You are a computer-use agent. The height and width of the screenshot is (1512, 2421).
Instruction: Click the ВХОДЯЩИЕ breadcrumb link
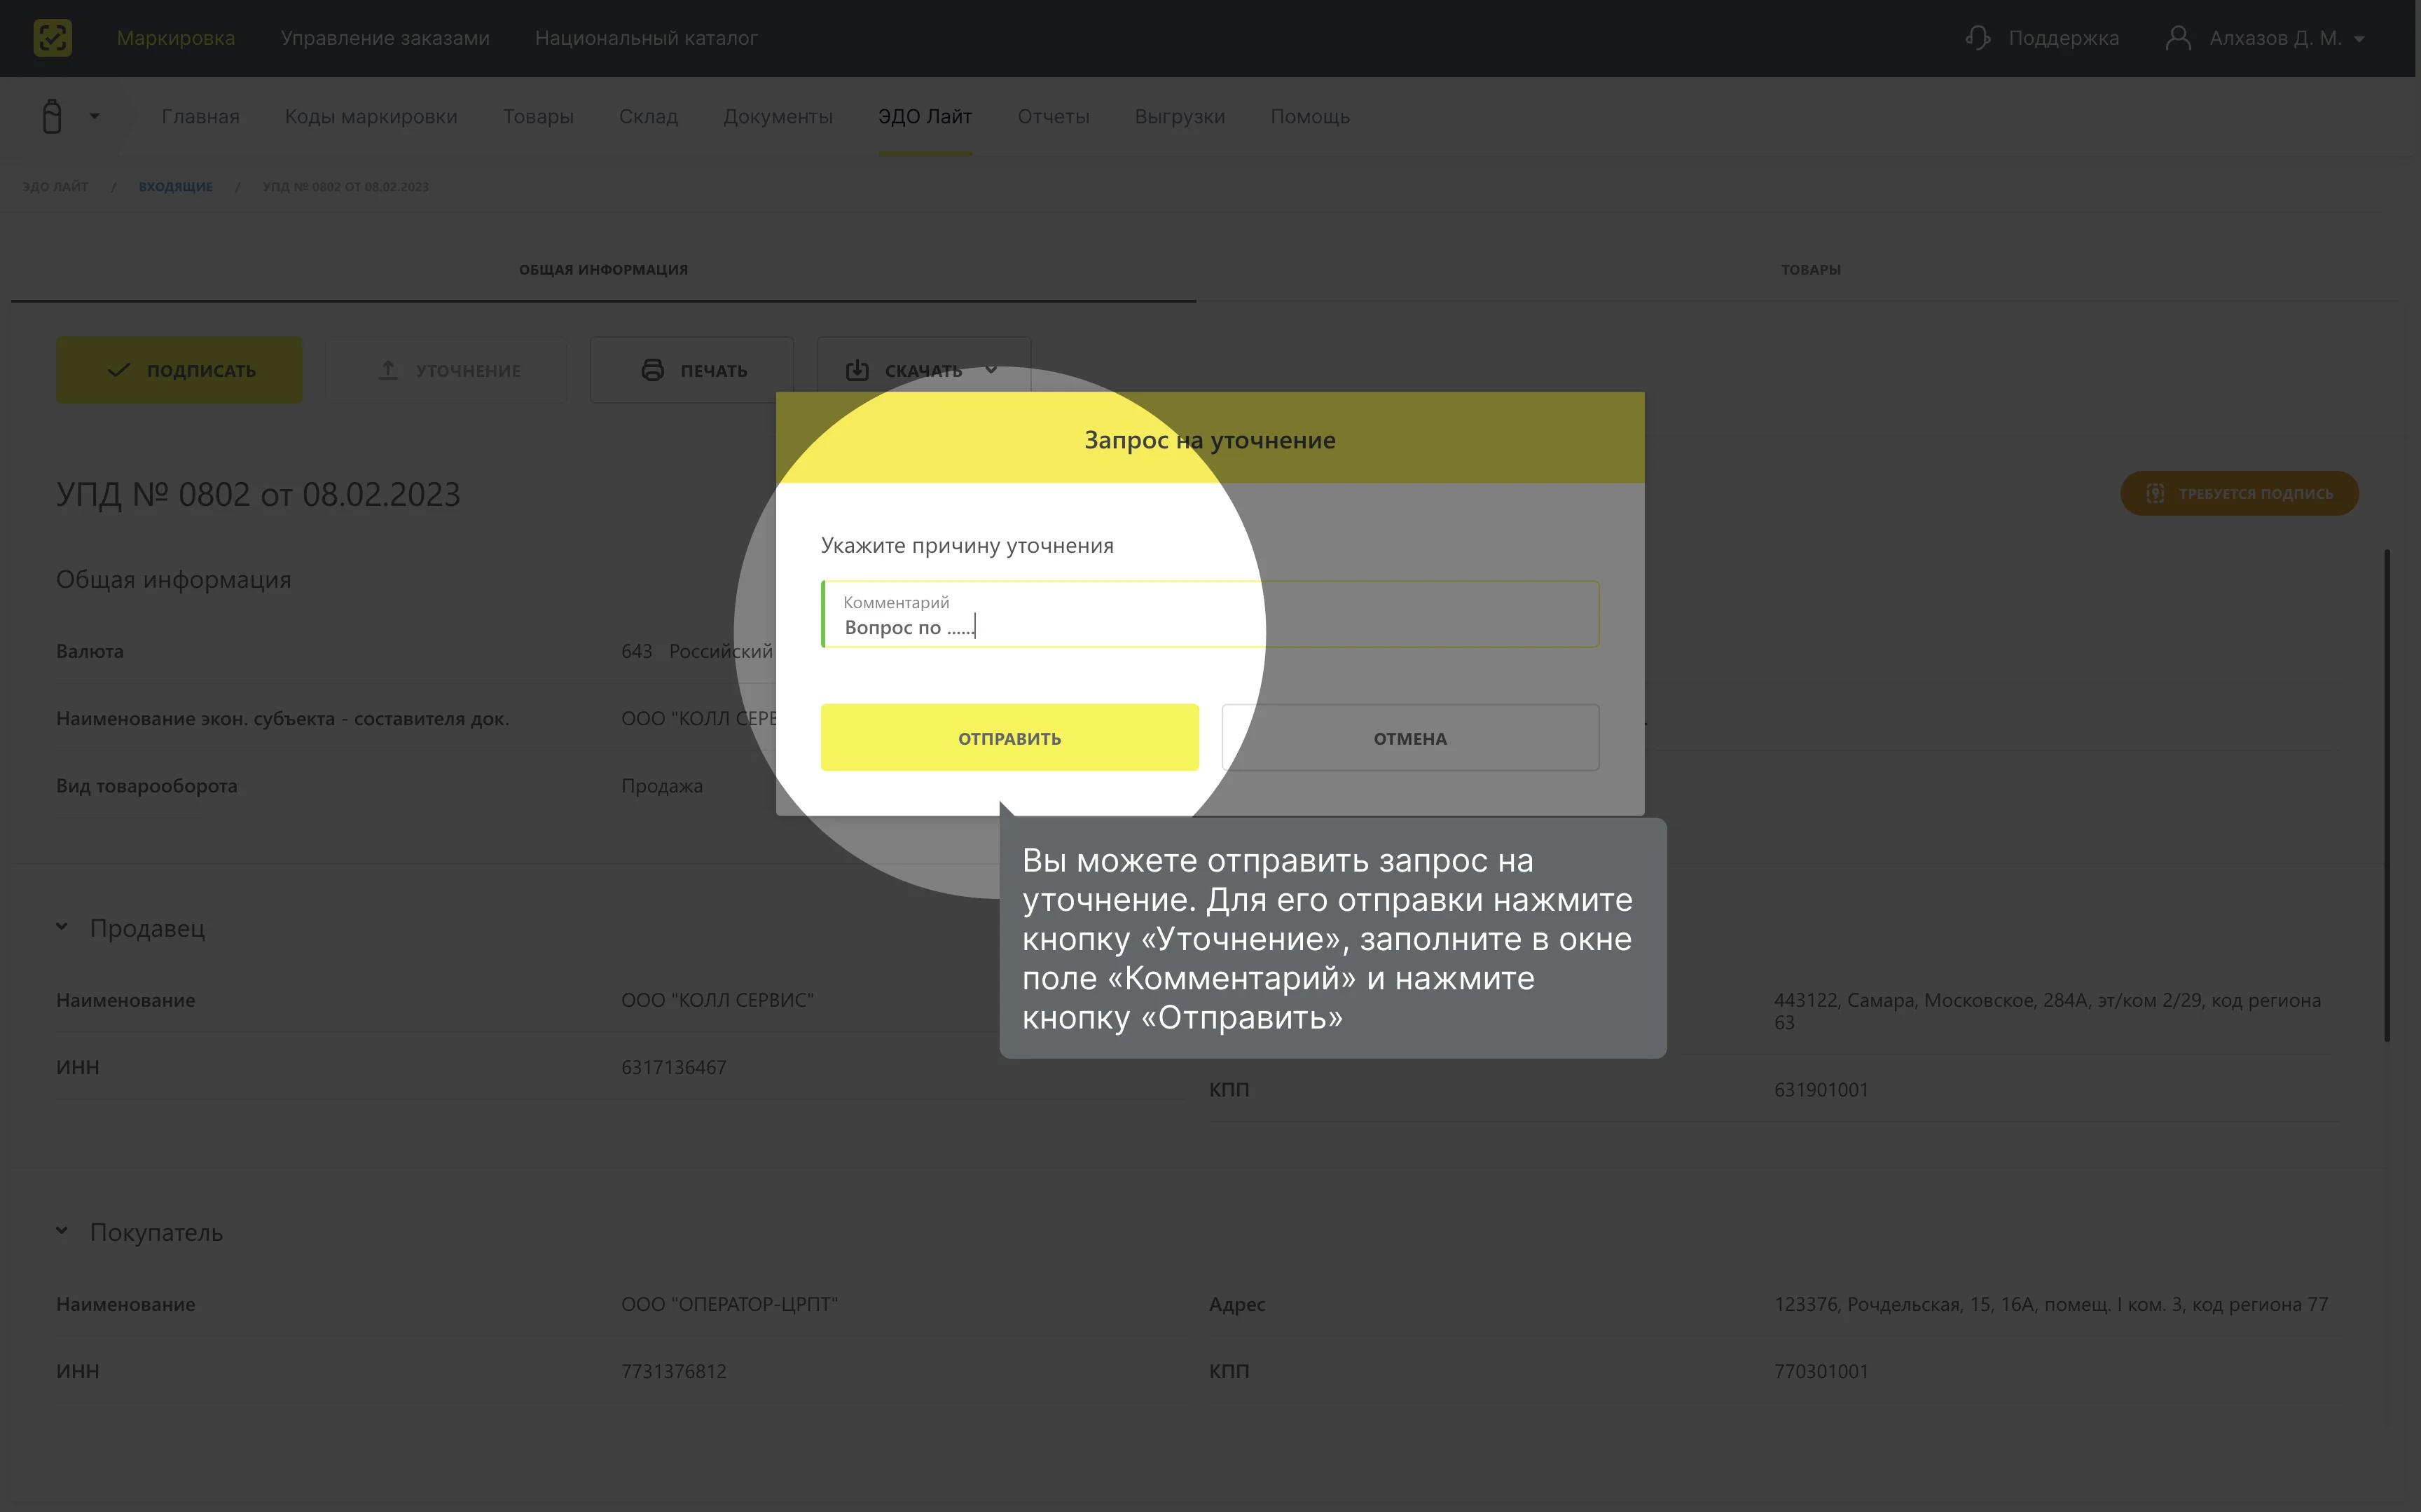(175, 186)
